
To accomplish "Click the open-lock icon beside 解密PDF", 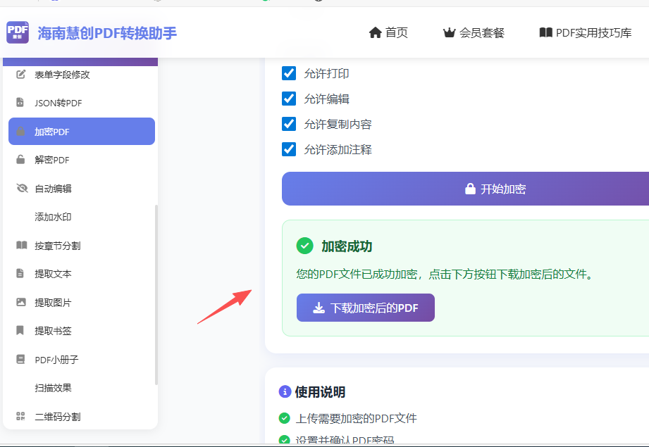I will point(20,159).
